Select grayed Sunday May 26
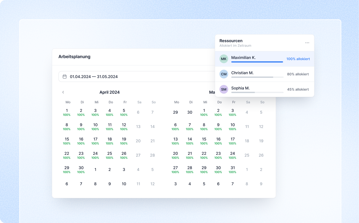 point(261,155)
